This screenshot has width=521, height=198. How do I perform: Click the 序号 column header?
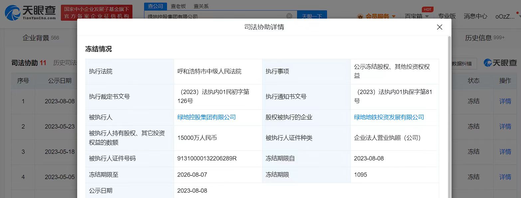(x=23, y=81)
